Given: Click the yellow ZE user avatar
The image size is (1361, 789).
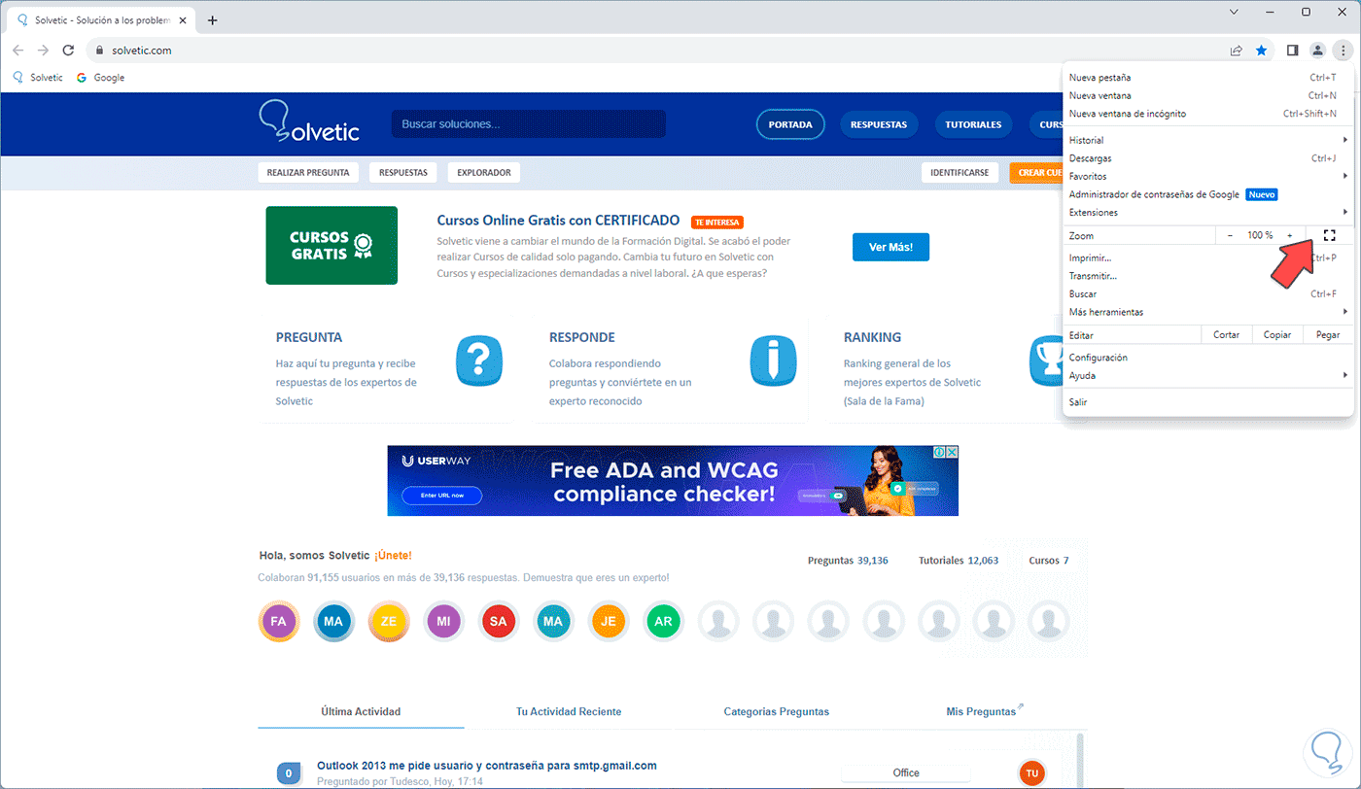Looking at the screenshot, I should tap(388, 621).
